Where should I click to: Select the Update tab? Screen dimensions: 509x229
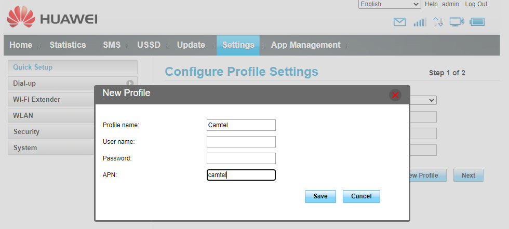click(191, 45)
